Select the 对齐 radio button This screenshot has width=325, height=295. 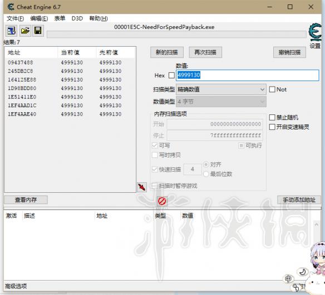click(206, 164)
